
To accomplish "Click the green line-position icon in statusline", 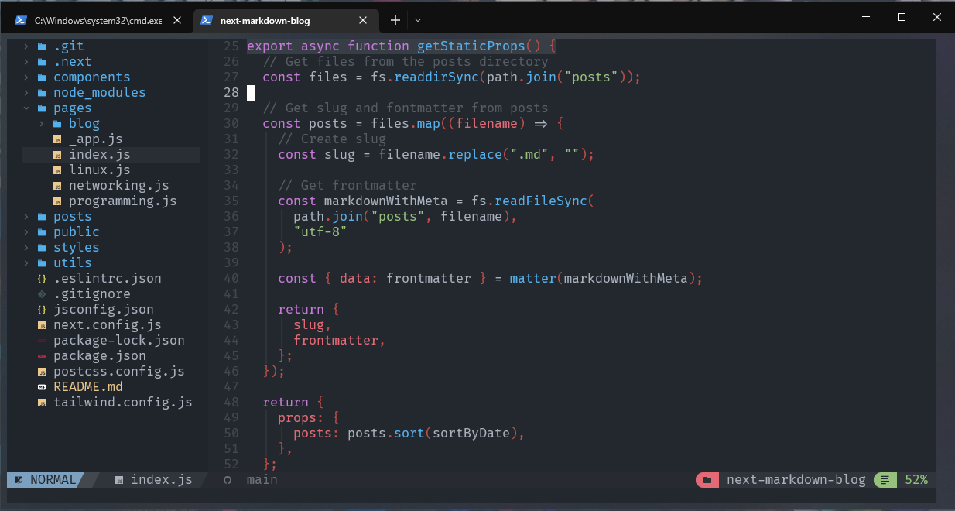I will [885, 480].
